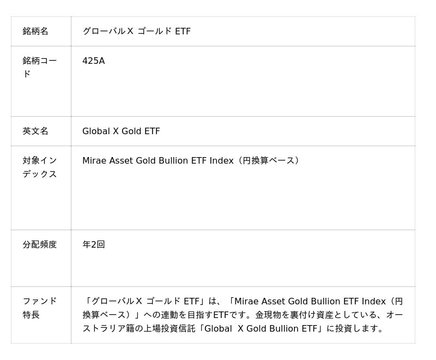Screen dimensions: 436x360
Task: Click the word Index in the fund description
Action: (373, 301)
